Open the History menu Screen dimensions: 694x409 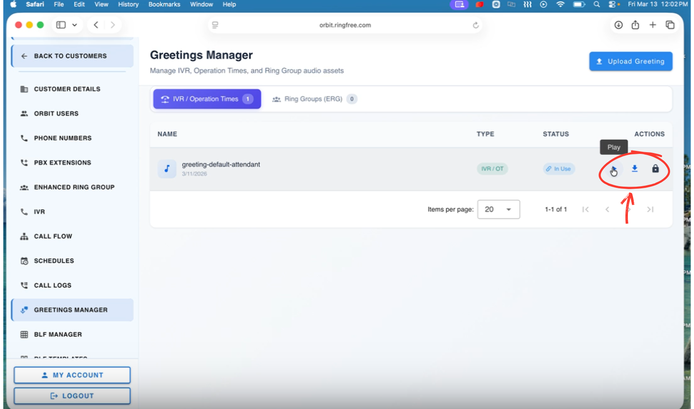tap(128, 4)
